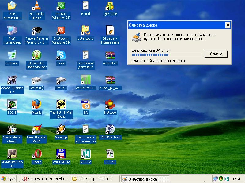Launch ICQ 5 shortcut
245x183 pixels.
click(12, 104)
